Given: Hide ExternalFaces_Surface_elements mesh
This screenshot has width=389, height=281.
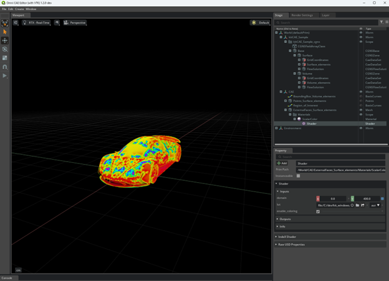Looking at the screenshot, I should [x=361, y=110].
